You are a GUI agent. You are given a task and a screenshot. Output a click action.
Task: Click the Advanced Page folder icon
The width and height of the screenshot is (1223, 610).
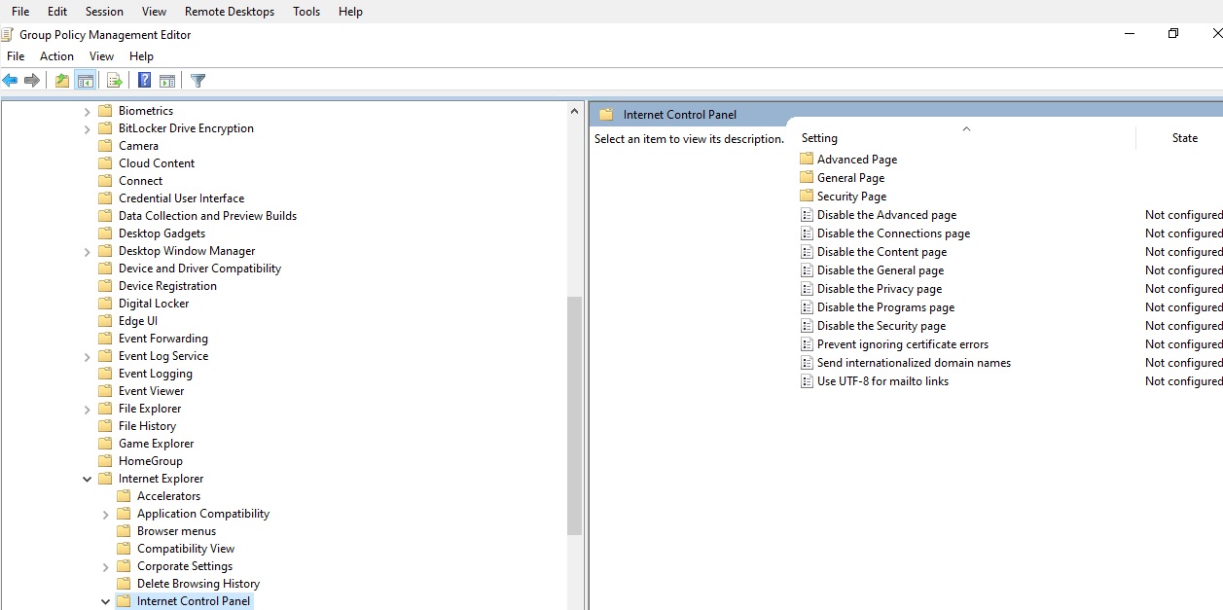pos(807,159)
